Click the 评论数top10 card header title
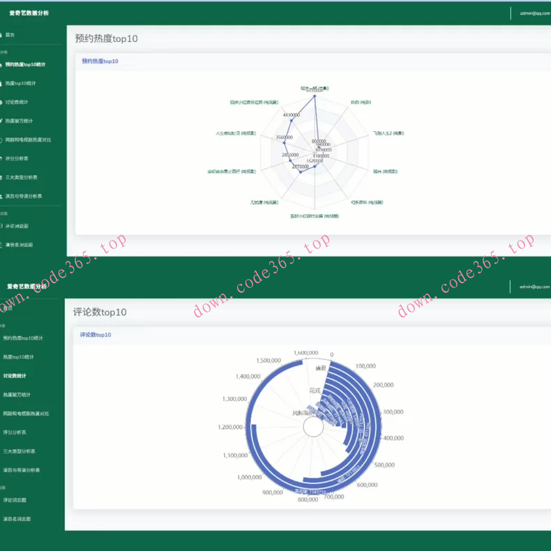 96,335
